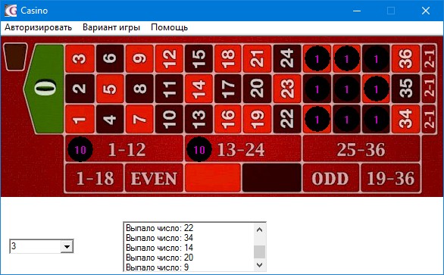
Task: Bet on the ODD field
Action: point(331,178)
